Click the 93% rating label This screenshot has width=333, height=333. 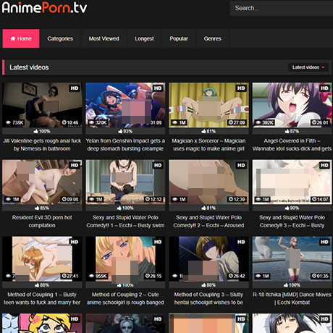(125, 131)
